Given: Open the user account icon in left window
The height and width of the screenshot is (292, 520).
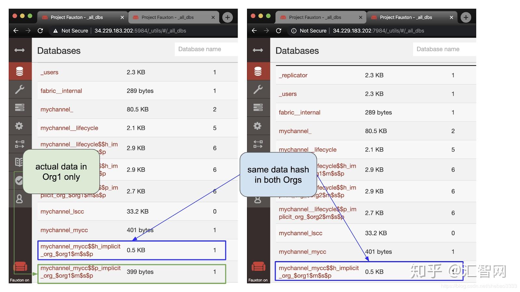Looking at the screenshot, I should pyautogui.click(x=19, y=199).
